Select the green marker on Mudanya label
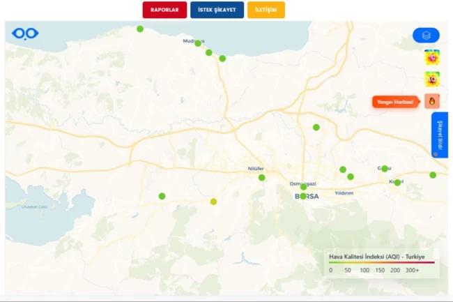 pyautogui.click(x=198, y=43)
